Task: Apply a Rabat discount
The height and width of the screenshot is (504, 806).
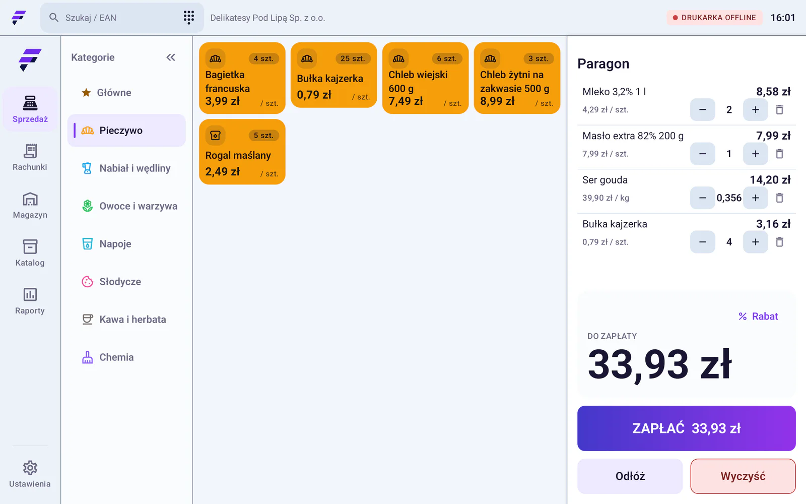Action: click(x=758, y=317)
